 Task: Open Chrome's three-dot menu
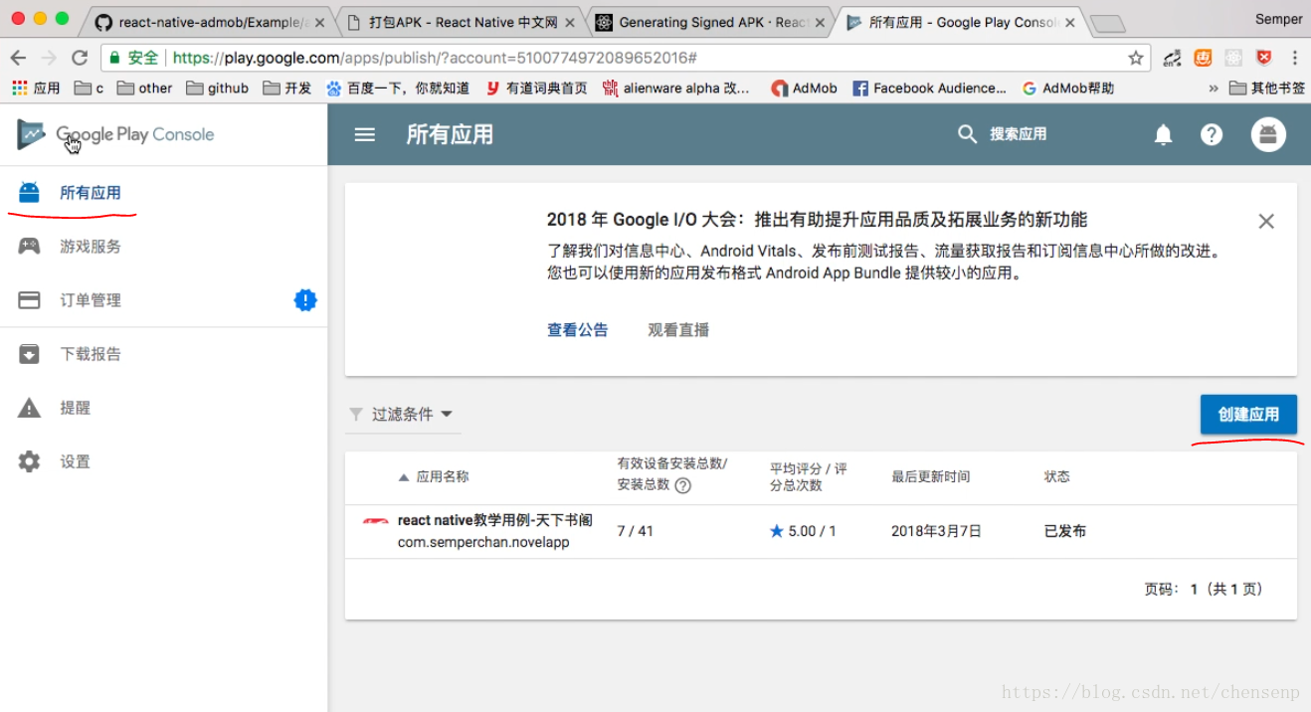(1295, 58)
